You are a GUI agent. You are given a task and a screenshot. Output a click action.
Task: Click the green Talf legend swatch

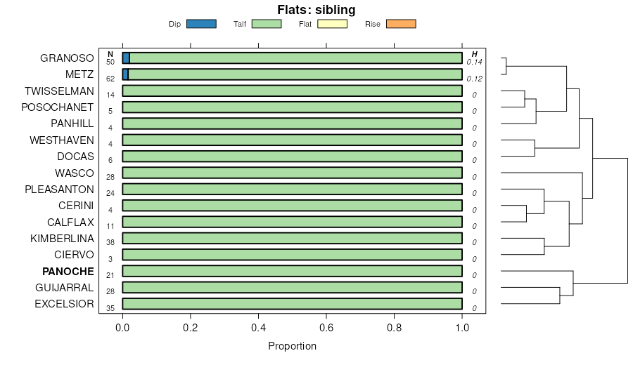point(267,24)
